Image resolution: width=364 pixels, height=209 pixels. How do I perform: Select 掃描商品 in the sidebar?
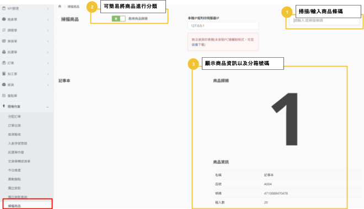[x=14, y=206]
